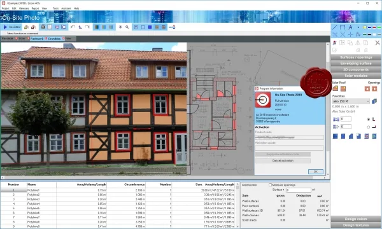Image resolution: width=382 pixels, height=229 pixels.
Task: Click the 'Wall surfaces 3D' row label
Action: [252, 211]
